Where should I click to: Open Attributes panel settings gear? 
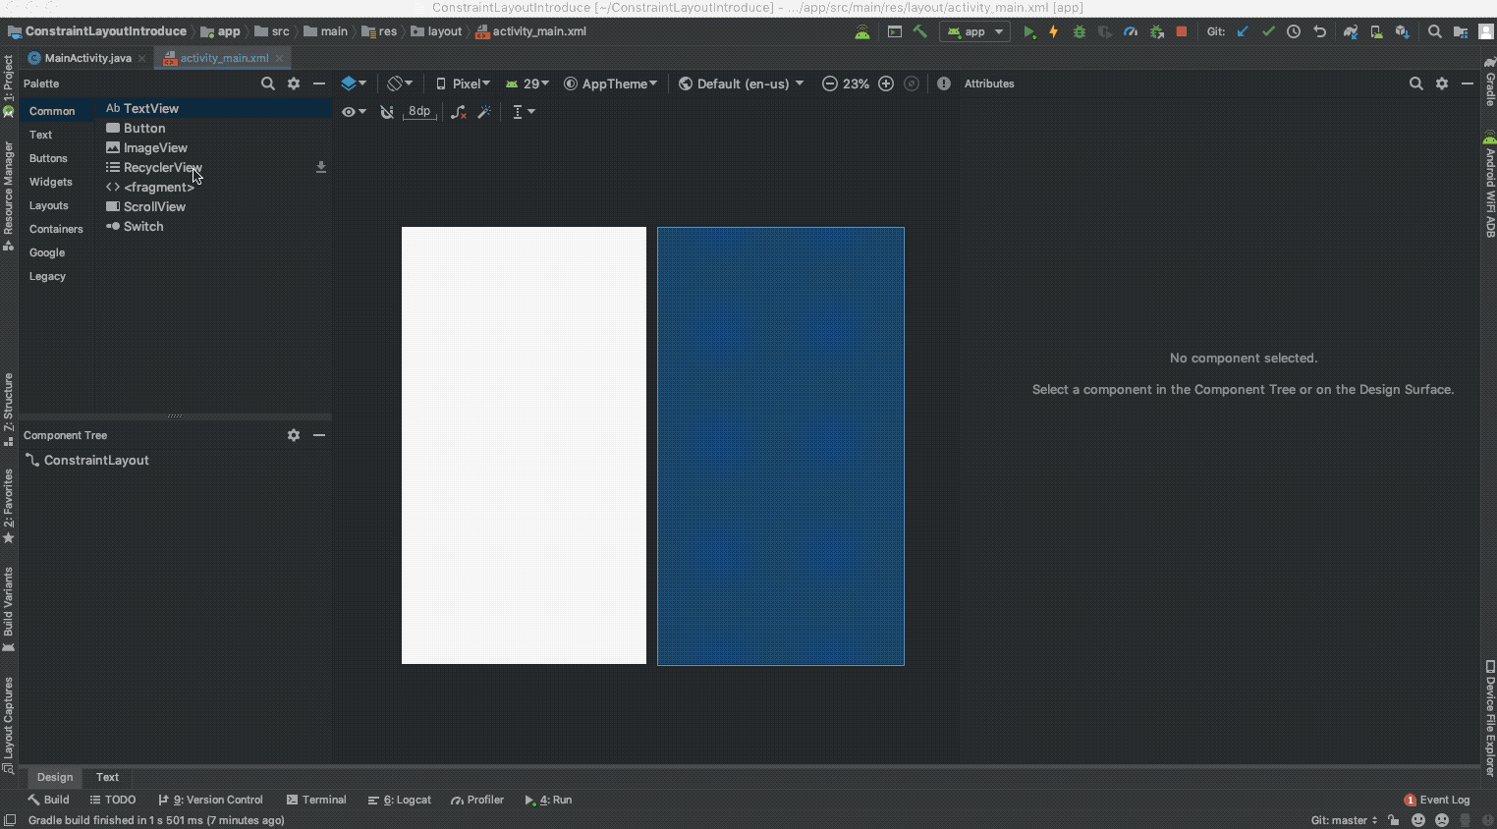1442,83
